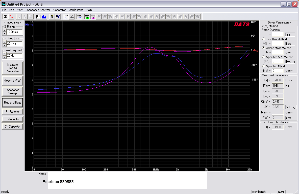Click the blue histogram toolbar icon
299x194 pixels.
click(44, 17)
